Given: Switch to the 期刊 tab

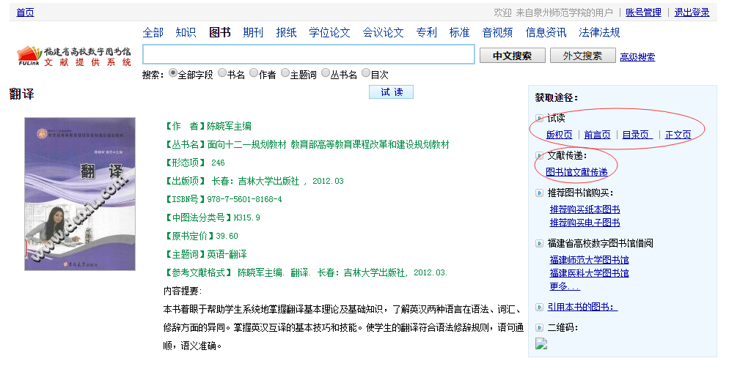Looking at the screenshot, I should [x=253, y=32].
